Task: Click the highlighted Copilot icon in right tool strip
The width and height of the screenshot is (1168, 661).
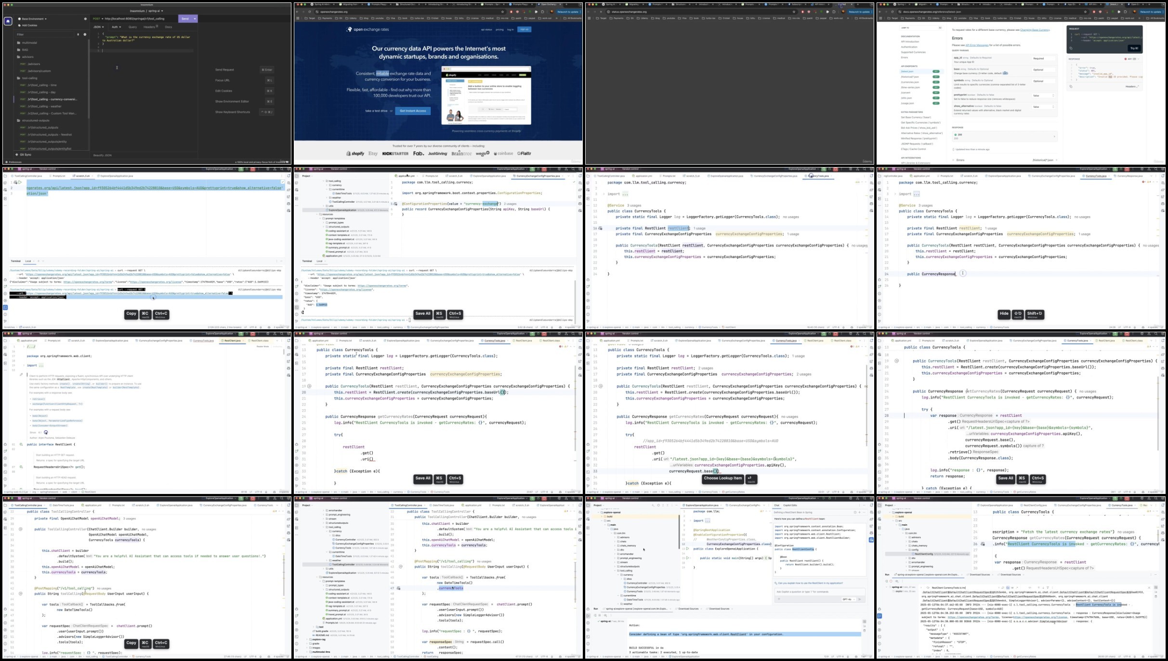Action: click(871, 540)
